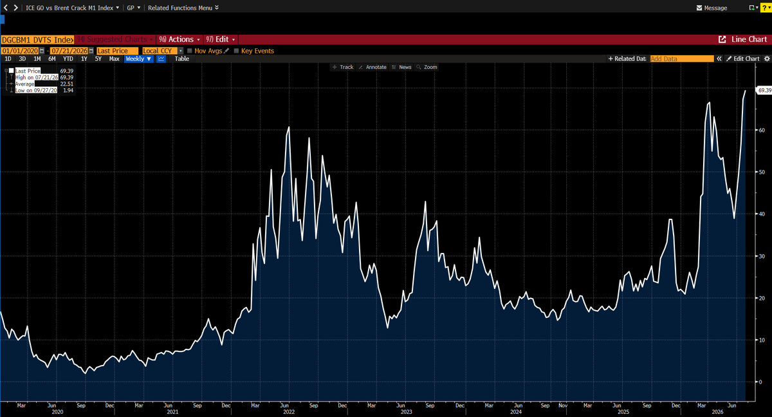Click the Line Chart pop-out icon
772x417 pixels.
tap(722, 40)
